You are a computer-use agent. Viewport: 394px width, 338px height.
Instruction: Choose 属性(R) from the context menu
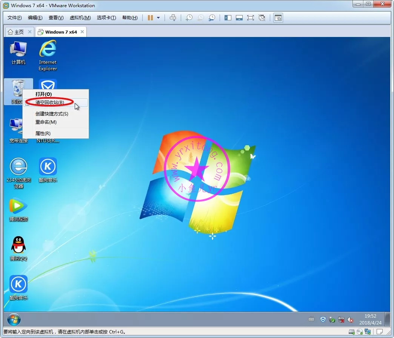click(43, 133)
